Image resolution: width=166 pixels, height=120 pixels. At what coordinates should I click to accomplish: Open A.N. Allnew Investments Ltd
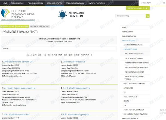pyautogui.click(x=17, y=115)
